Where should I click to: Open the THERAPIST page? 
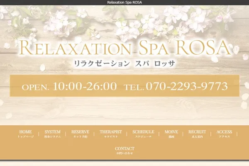pyautogui.click(x=110, y=134)
